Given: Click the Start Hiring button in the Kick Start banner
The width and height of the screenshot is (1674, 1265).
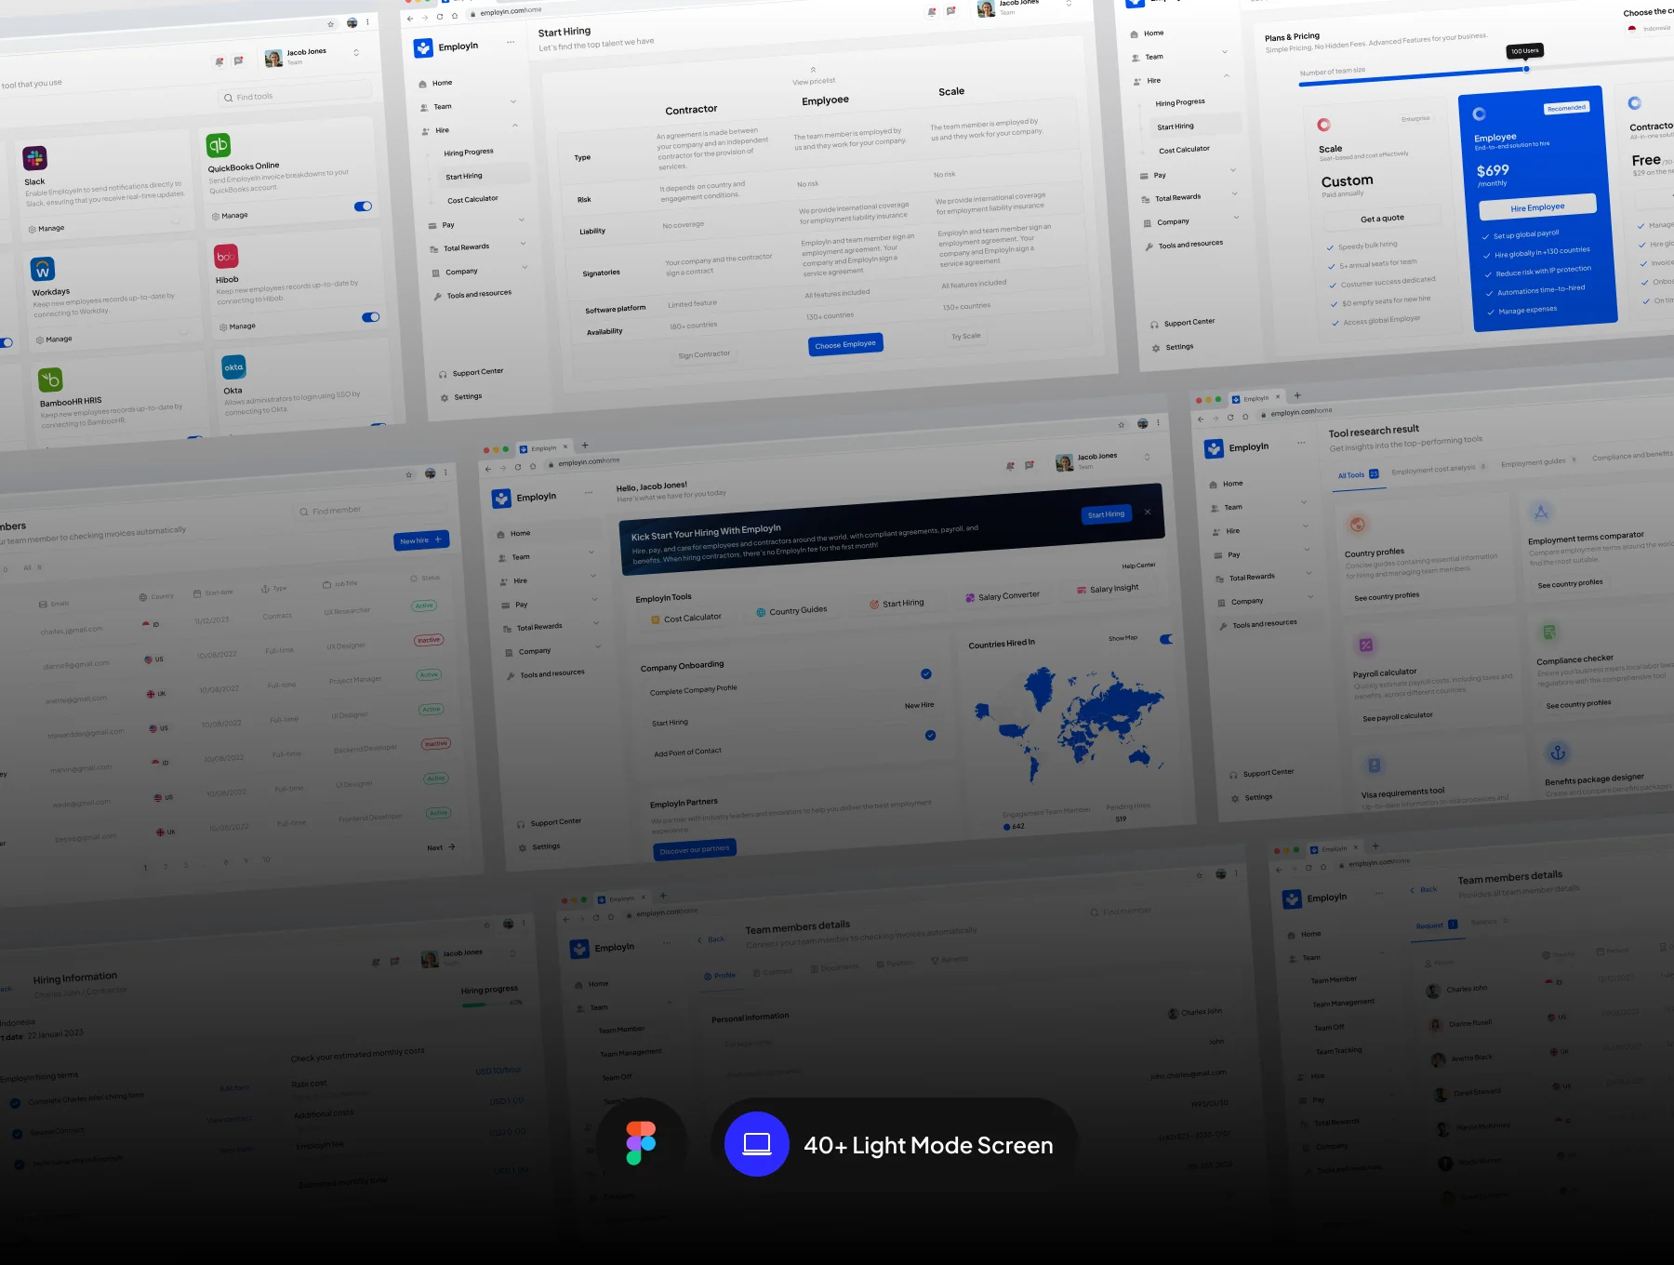Looking at the screenshot, I should (1107, 514).
